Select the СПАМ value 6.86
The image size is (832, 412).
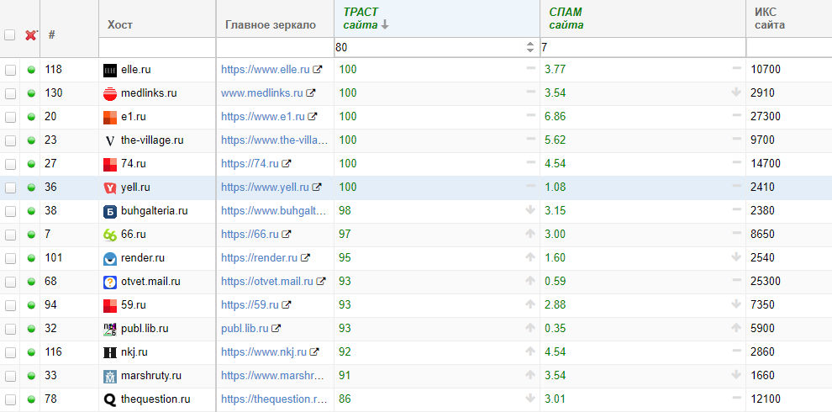tap(555, 116)
